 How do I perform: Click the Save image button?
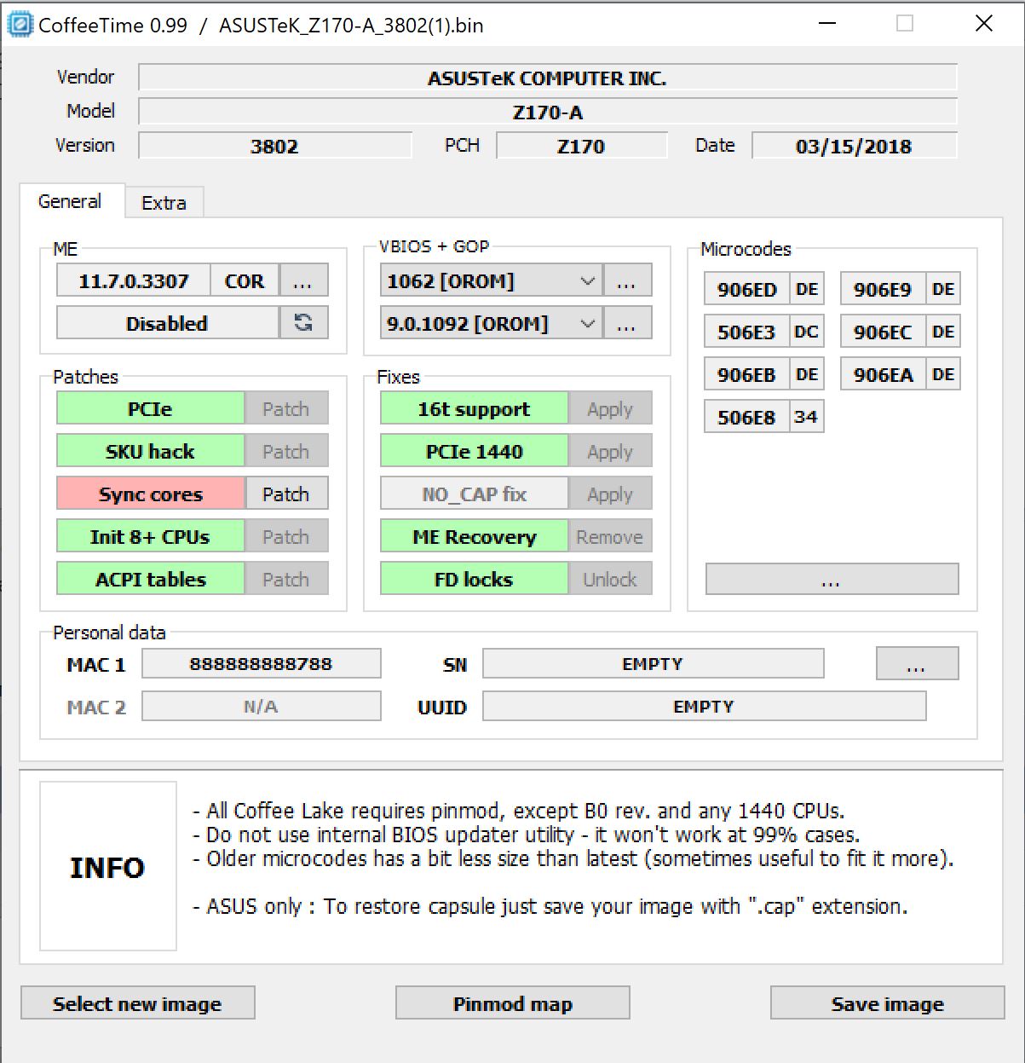[888, 1003]
